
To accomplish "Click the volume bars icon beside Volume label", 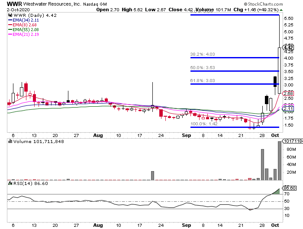I will tap(10, 141).
